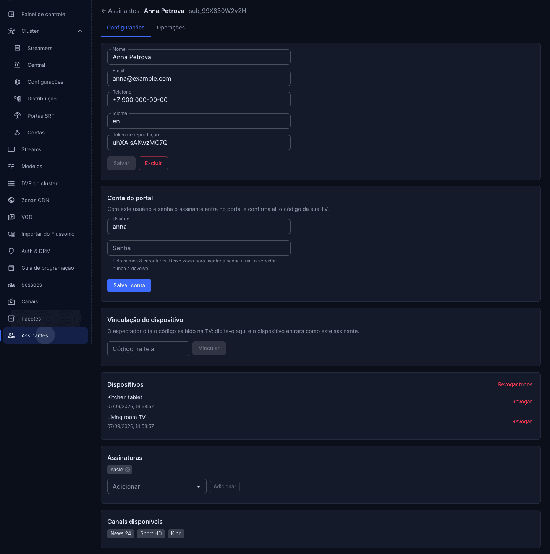Remove the basic subscription chip

click(128, 470)
